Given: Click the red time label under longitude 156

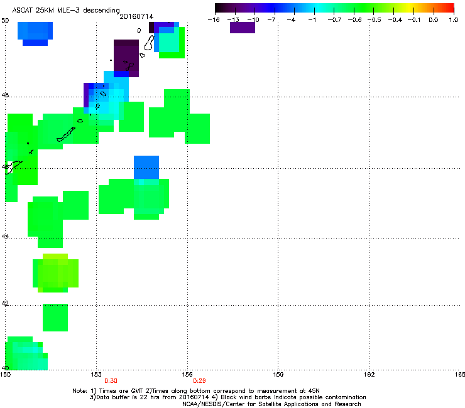Looking at the screenshot, I should click(x=199, y=381).
